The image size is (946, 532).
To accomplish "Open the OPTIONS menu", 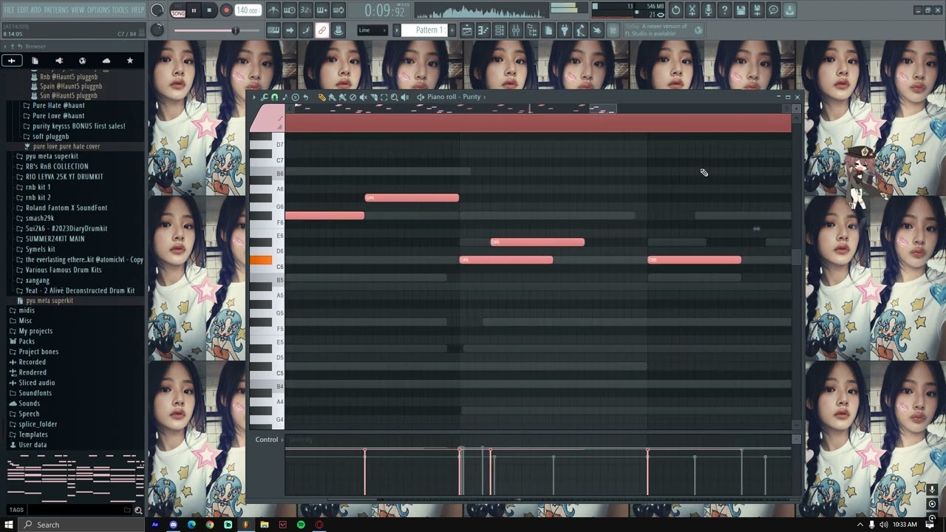I will [x=98, y=10].
